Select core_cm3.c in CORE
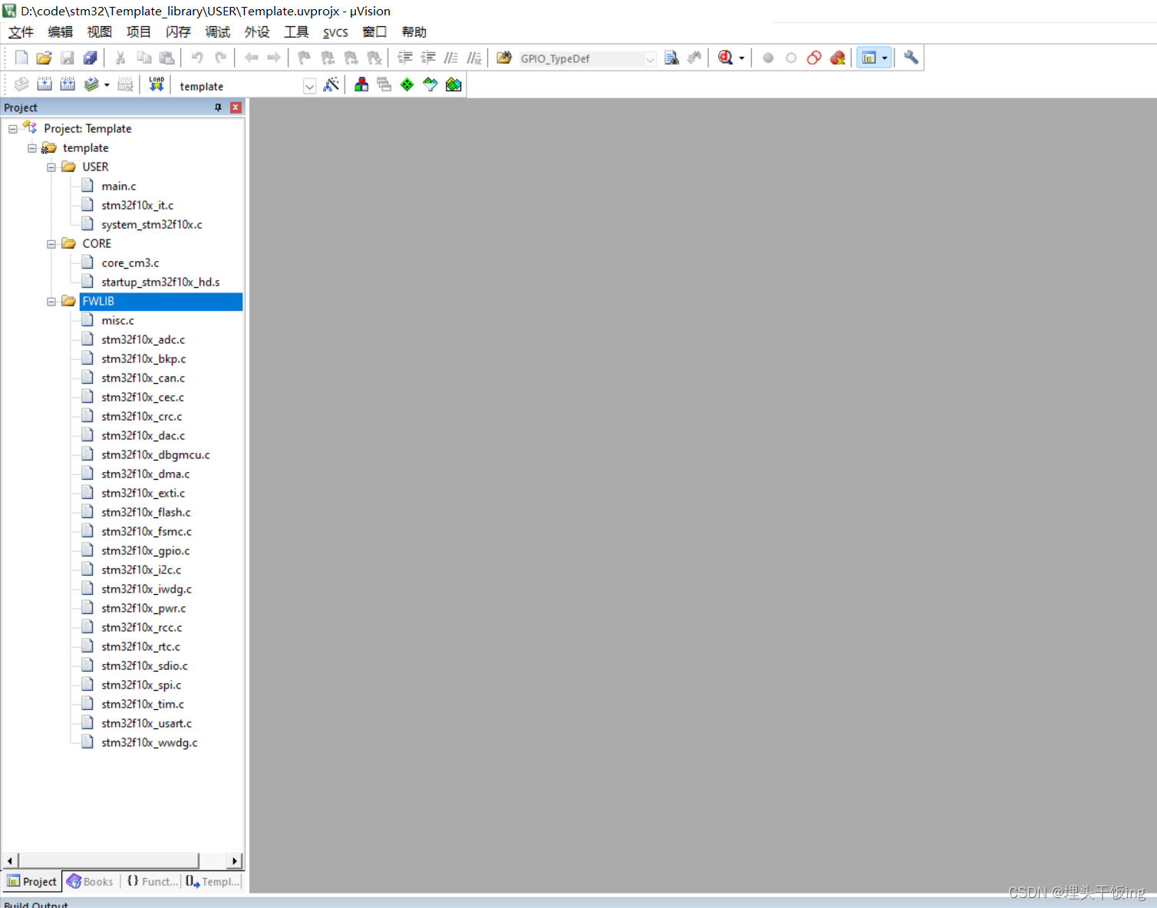The width and height of the screenshot is (1157, 908). coord(130,263)
